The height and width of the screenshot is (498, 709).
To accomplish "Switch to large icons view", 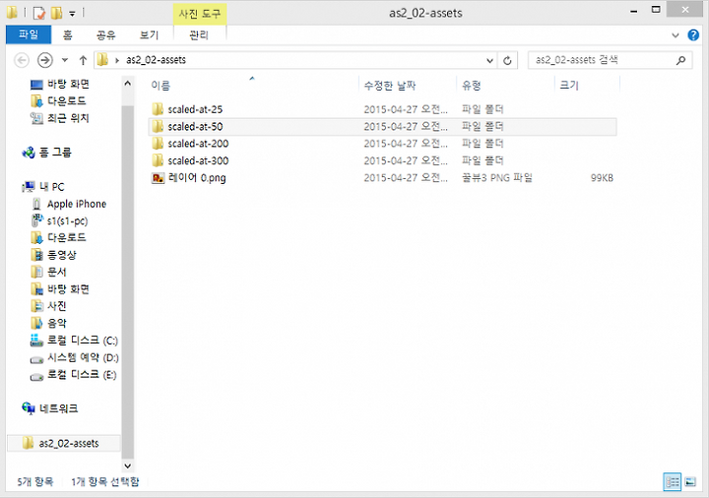I will (x=690, y=482).
